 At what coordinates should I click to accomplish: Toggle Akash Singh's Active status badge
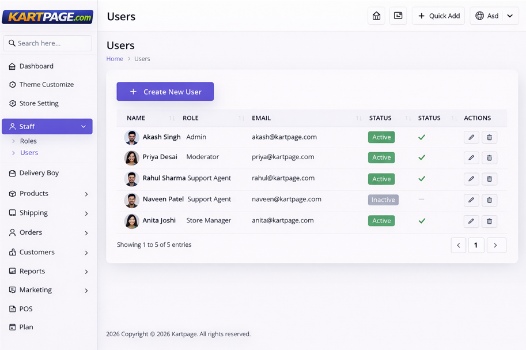(381, 137)
